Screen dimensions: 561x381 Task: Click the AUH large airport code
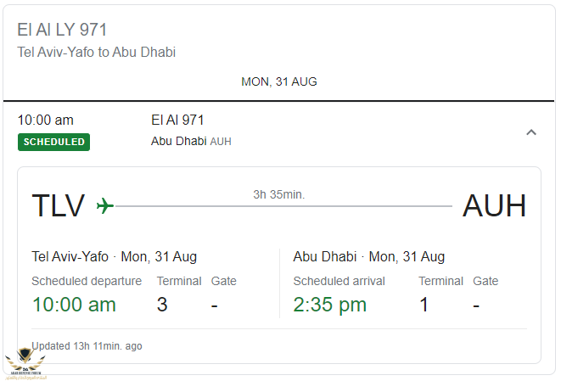[494, 206]
